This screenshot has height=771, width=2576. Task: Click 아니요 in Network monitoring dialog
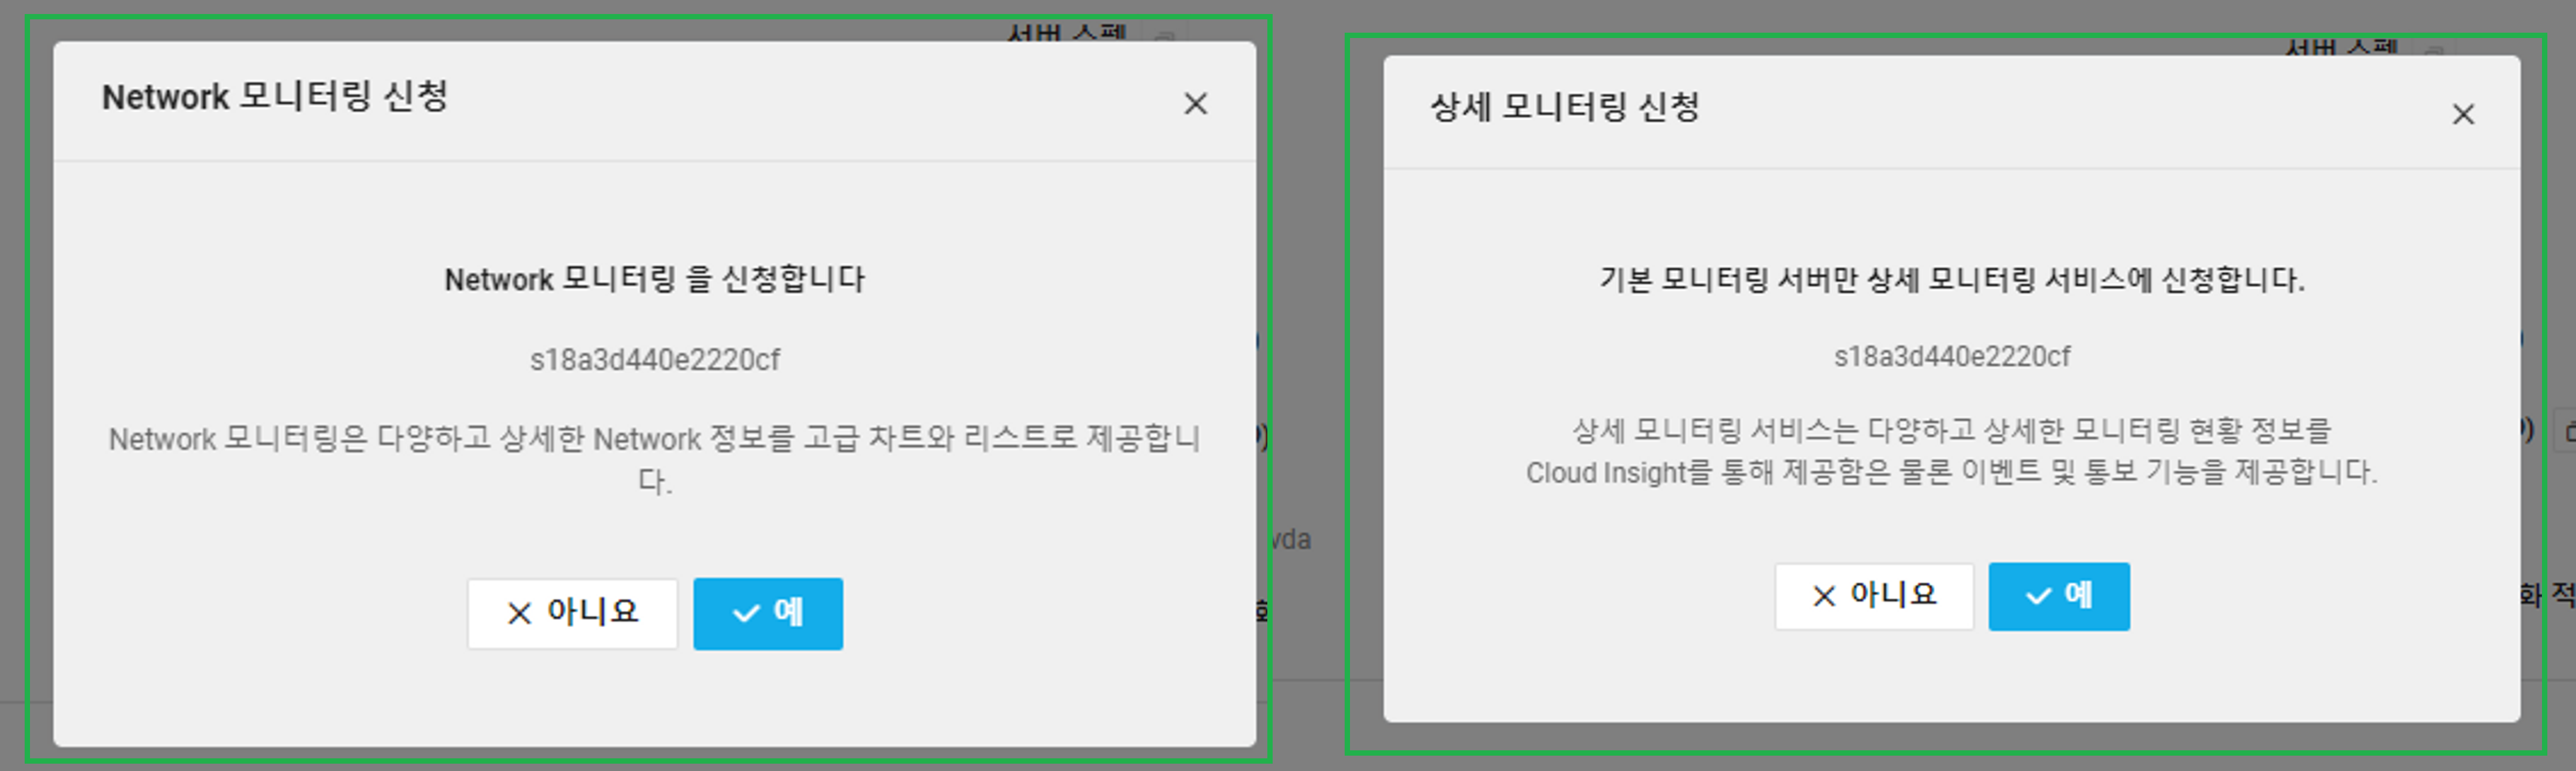[x=572, y=613]
